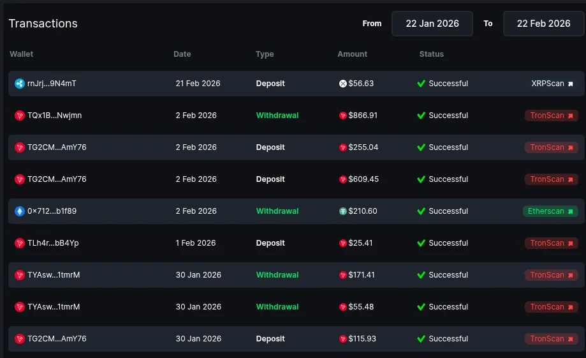Image resolution: width=586 pixels, height=358 pixels.
Task: Open the TronScan link for the $255.04 deposit
Action: click(552, 147)
